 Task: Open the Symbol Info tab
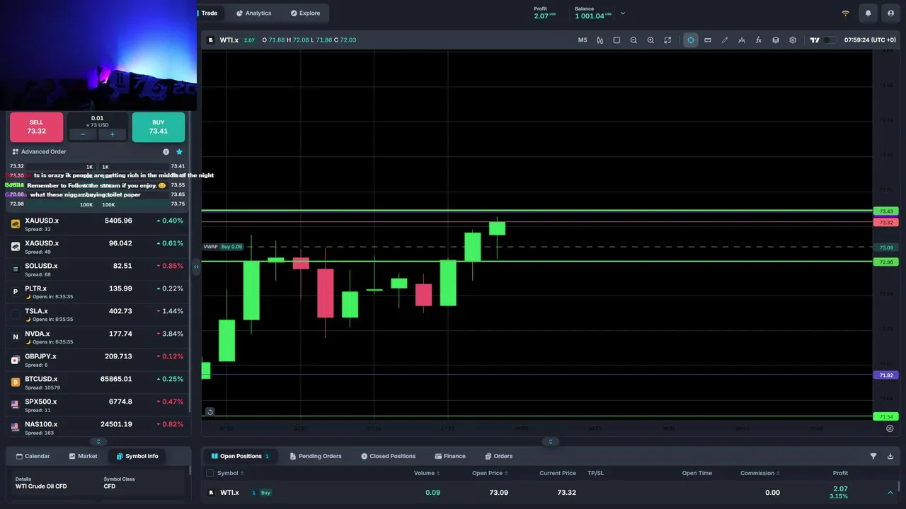[x=137, y=456]
